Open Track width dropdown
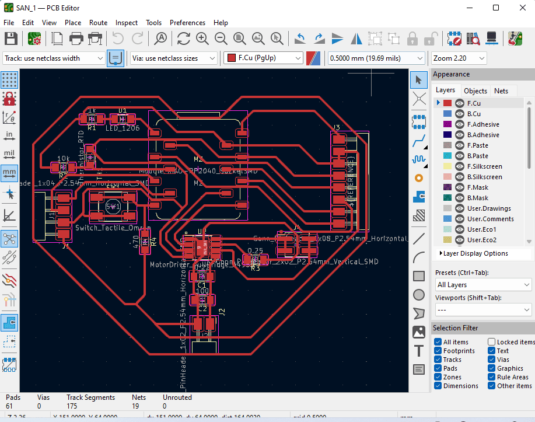The image size is (535, 422). (53, 58)
